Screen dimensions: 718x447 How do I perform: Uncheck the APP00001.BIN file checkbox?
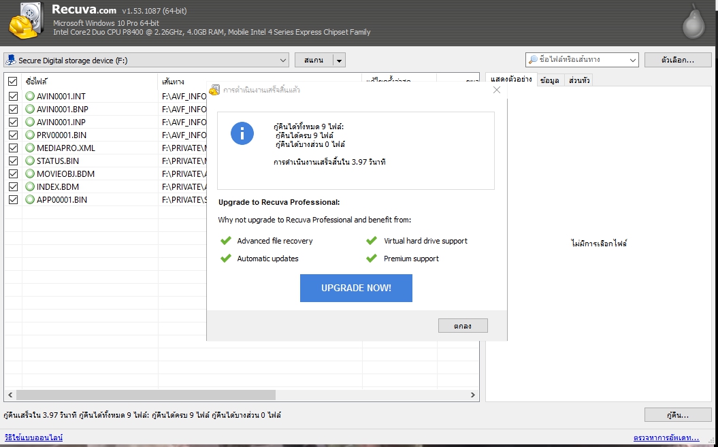[14, 199]
